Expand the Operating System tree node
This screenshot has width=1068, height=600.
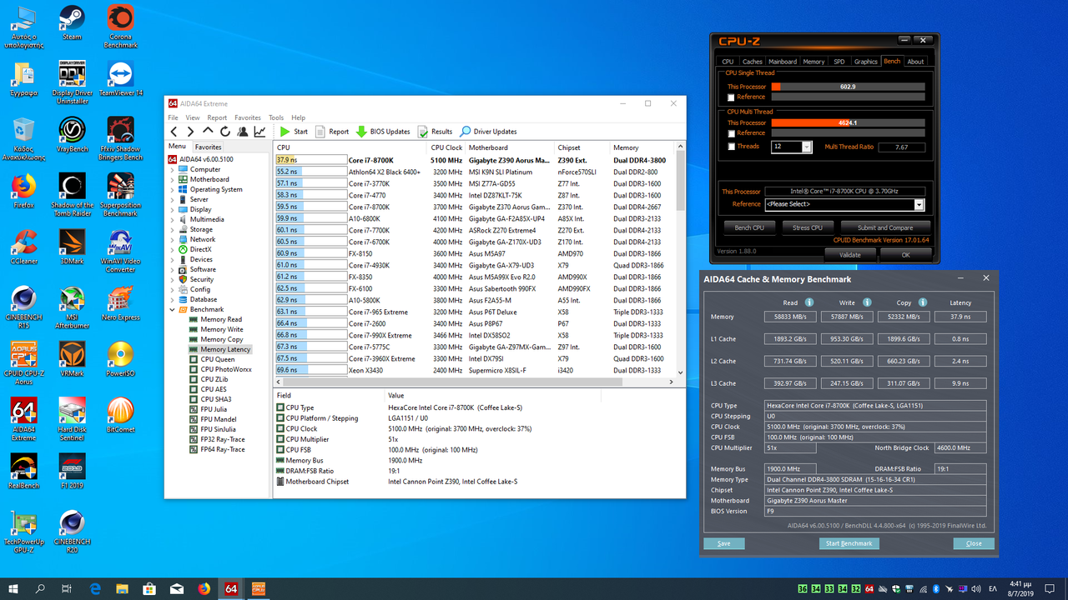pos(173,189)
